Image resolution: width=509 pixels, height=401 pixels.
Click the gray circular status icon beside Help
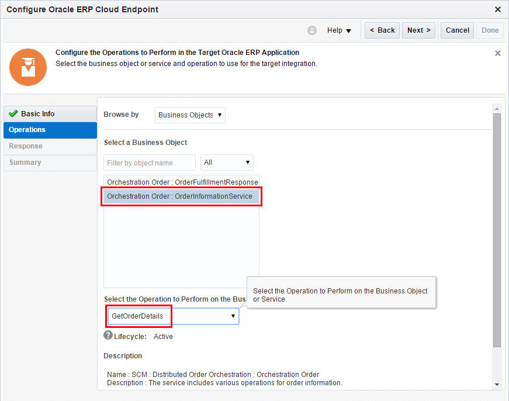click(x=312, y=30)
